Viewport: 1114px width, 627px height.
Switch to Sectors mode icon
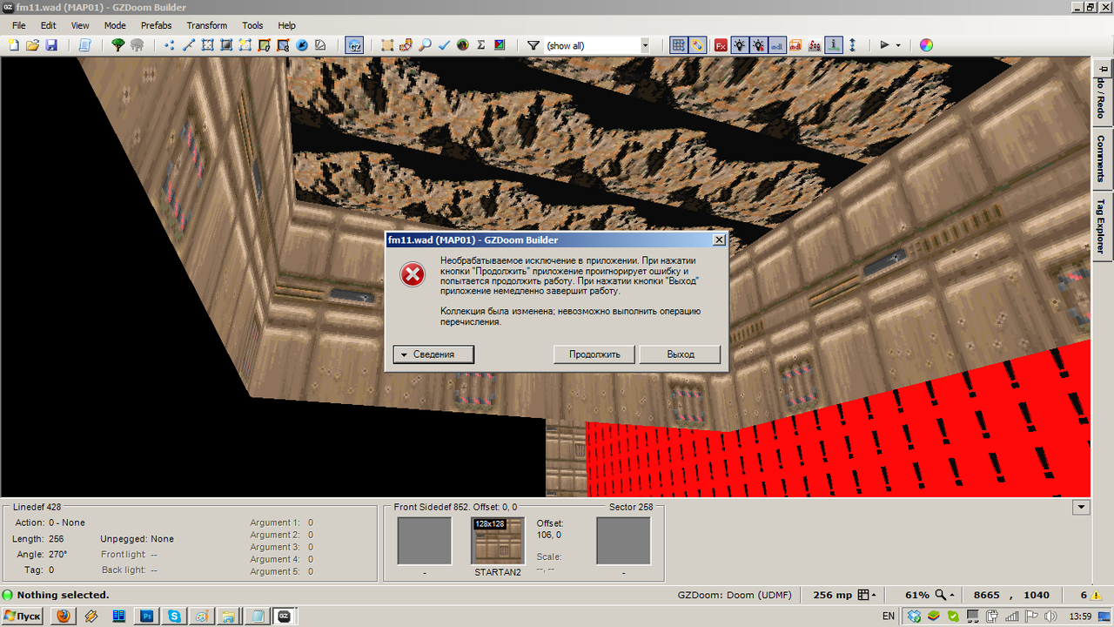coord(207,45)
